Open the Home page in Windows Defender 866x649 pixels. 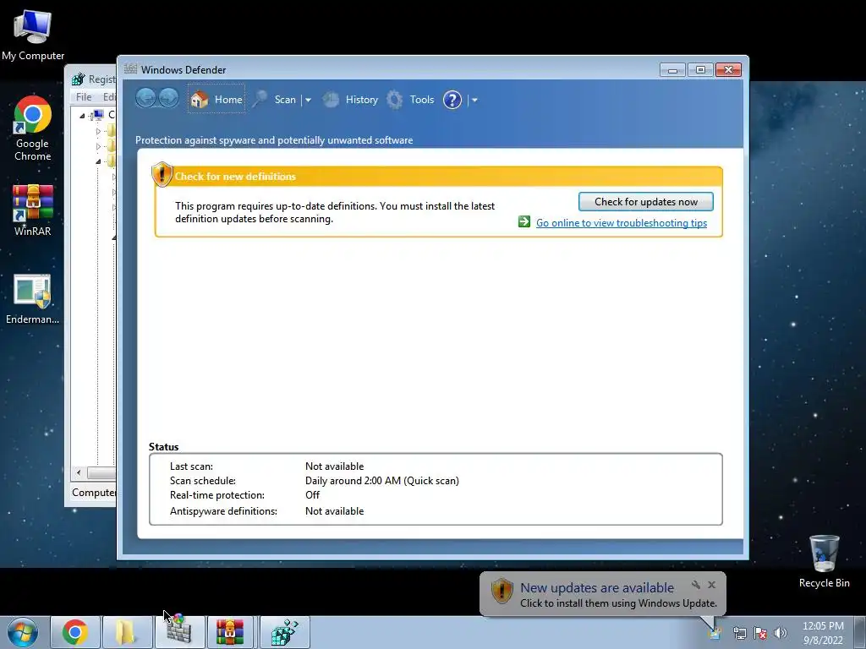pos(216,100)
